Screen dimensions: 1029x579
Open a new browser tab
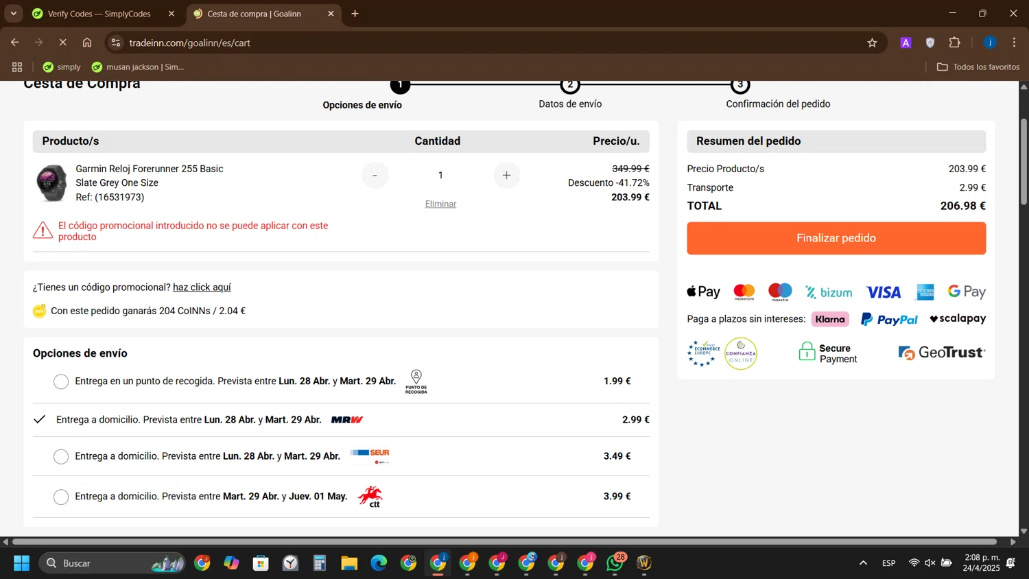click(355, 14)
